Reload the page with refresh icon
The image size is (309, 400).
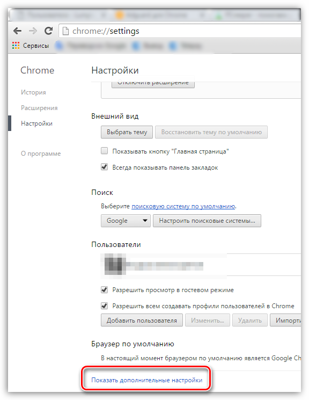pyautogui.click(x=48, y=31)
